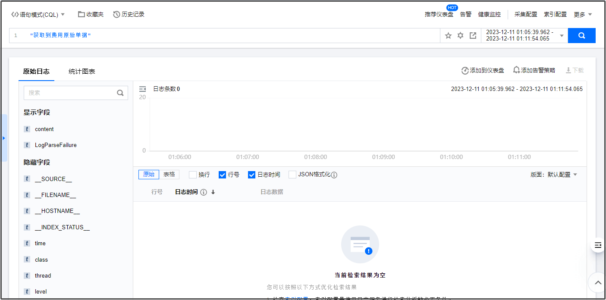
Task: Star the current query as favorite
Action: coord(448,35)
